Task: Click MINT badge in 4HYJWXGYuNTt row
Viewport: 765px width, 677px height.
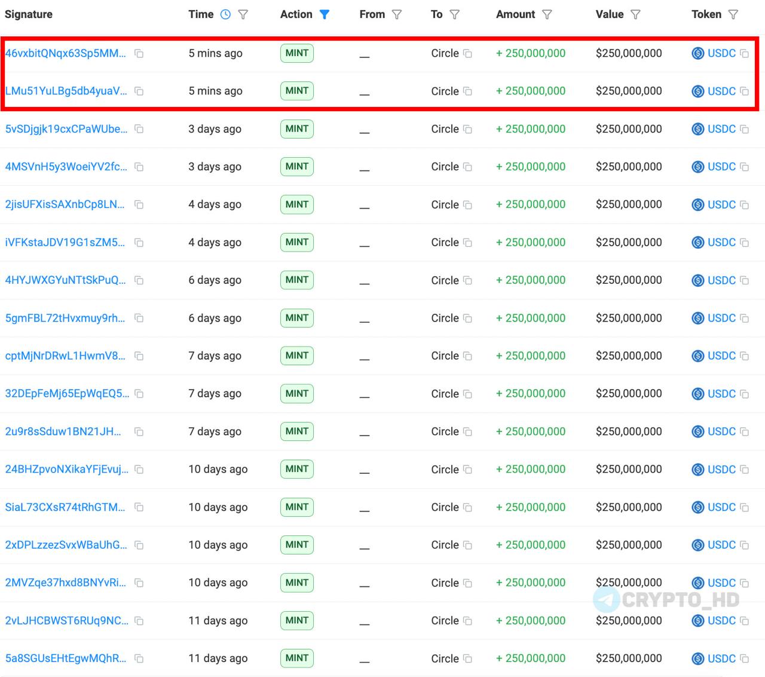Action: click(x=297, y=280)
